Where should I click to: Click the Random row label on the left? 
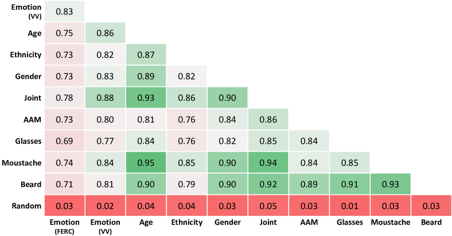[28, 206]
